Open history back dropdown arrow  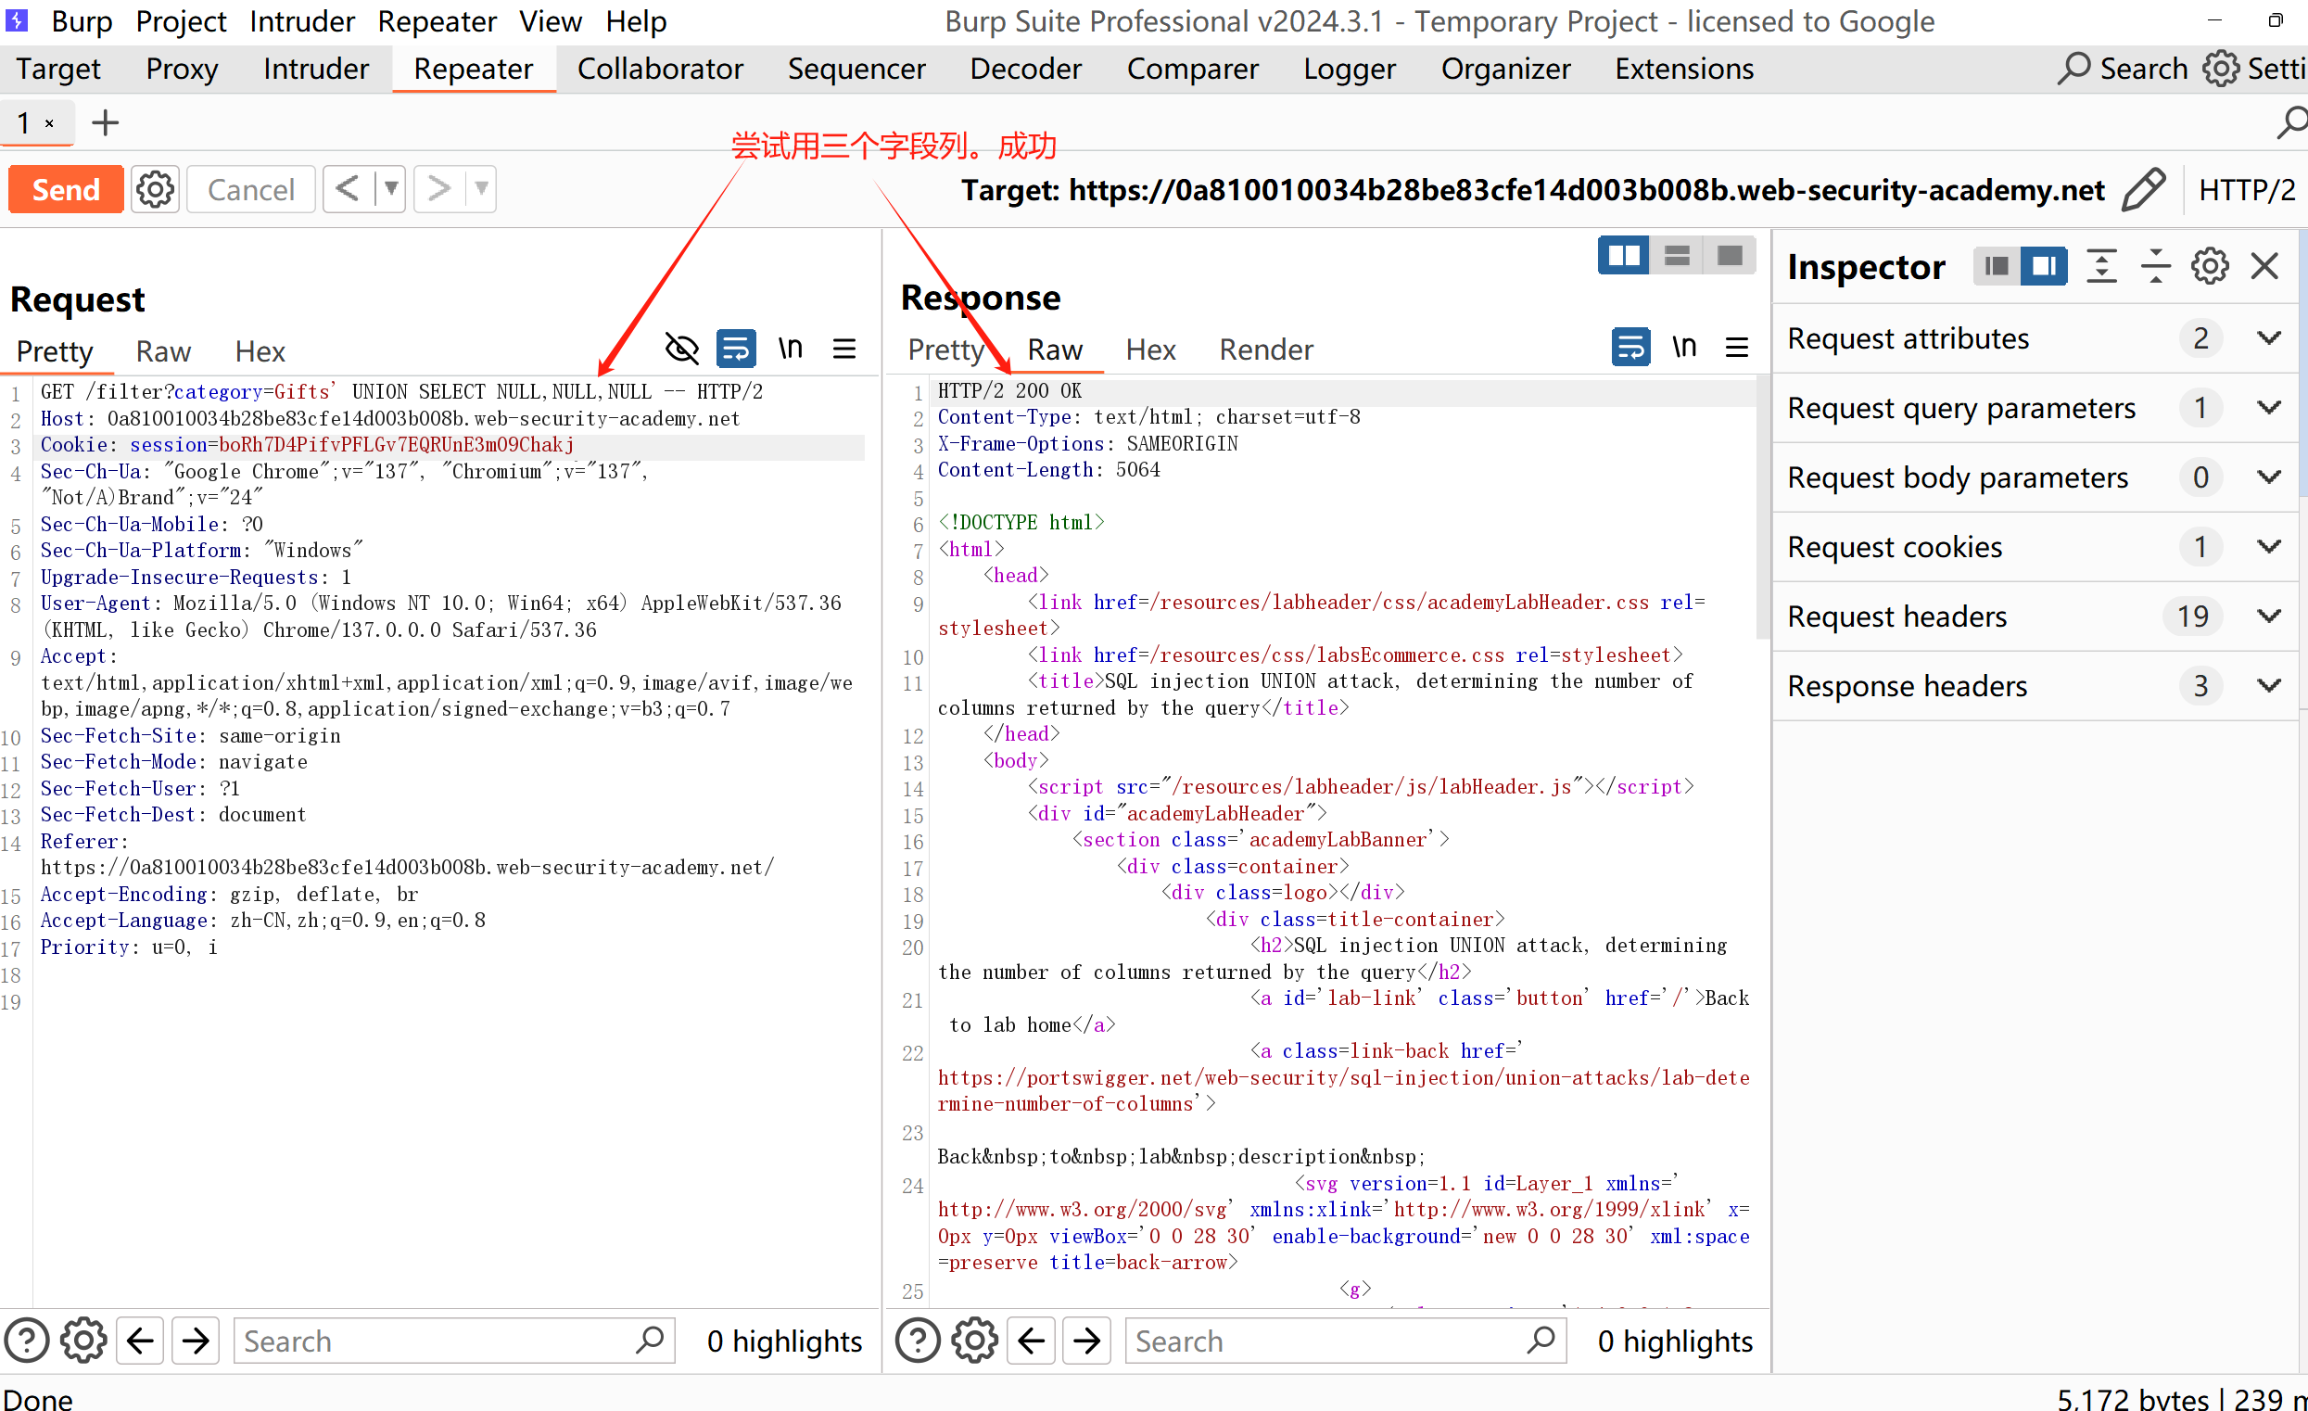pyautogui.click(x=390, y=190)
